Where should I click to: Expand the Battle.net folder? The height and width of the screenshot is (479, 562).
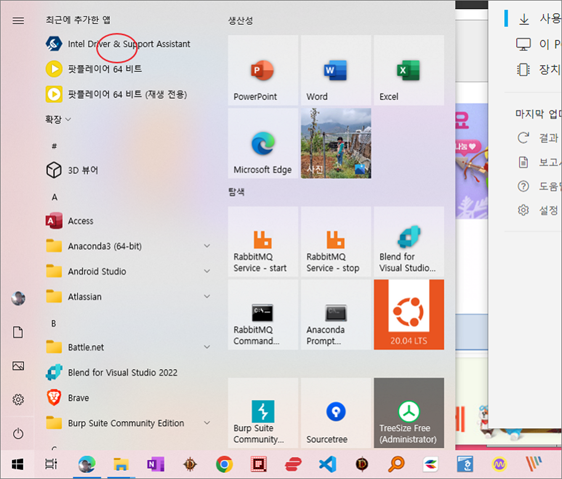[x=129, y=347]
